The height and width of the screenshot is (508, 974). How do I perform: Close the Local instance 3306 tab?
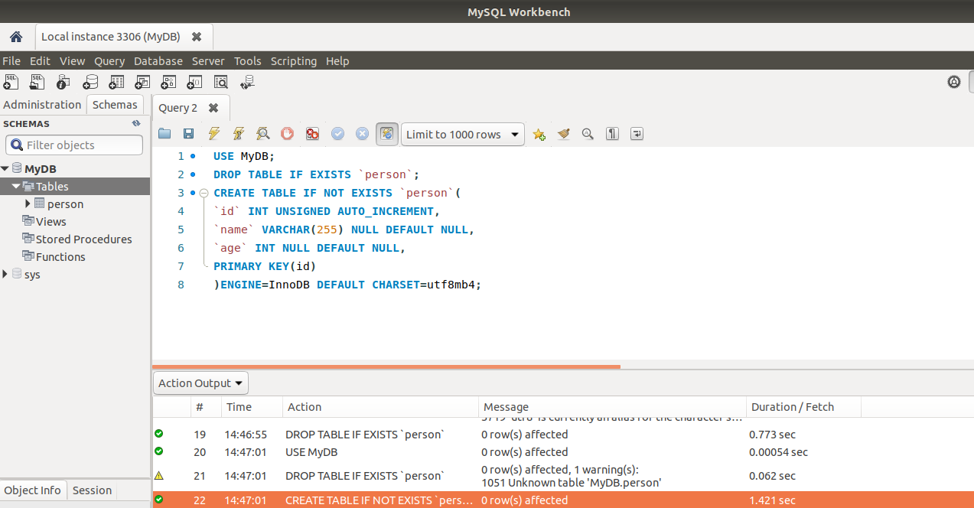(x=197, y=37)
